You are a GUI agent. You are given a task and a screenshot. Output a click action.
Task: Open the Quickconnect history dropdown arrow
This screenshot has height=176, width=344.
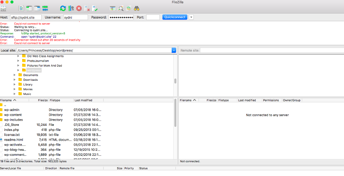(191, 17)
